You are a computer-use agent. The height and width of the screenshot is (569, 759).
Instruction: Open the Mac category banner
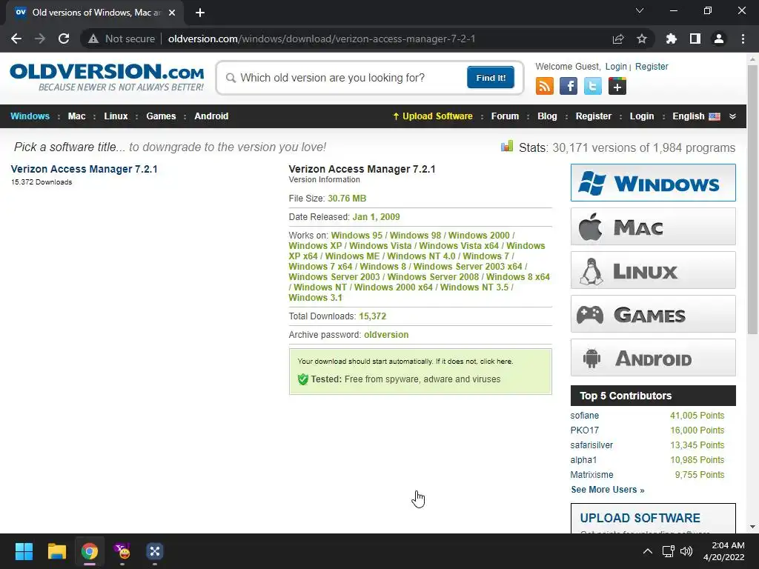[653, 227]
